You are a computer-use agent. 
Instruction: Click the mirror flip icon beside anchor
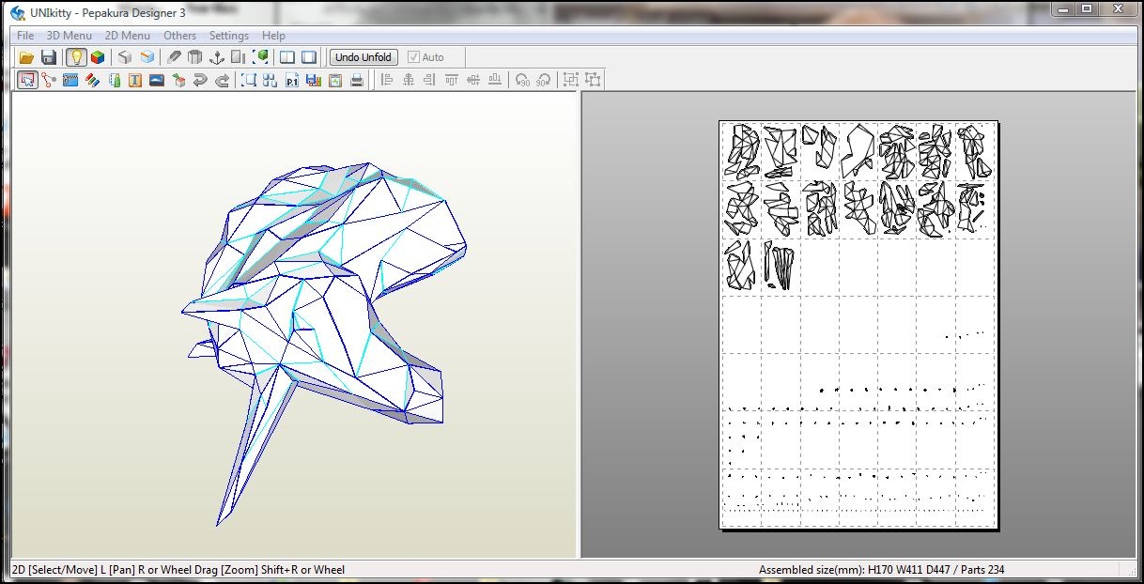(239, 57)
